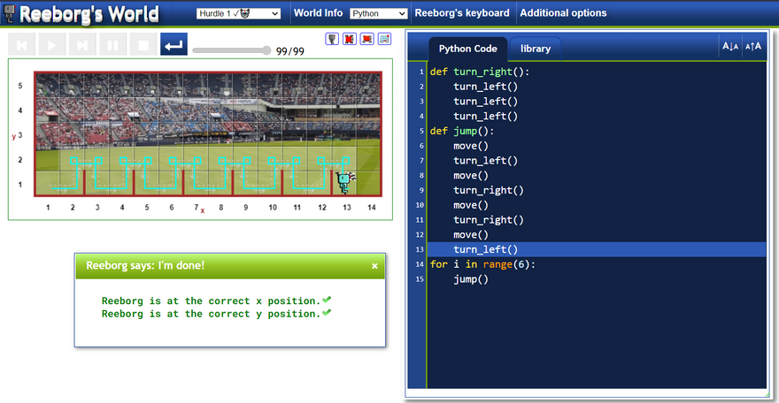
Task: Select the Python Code tab
Action: pos(468,49)
